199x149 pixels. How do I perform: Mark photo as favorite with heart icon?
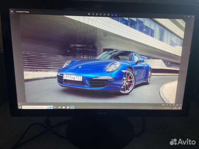click(x=101, y=14)
